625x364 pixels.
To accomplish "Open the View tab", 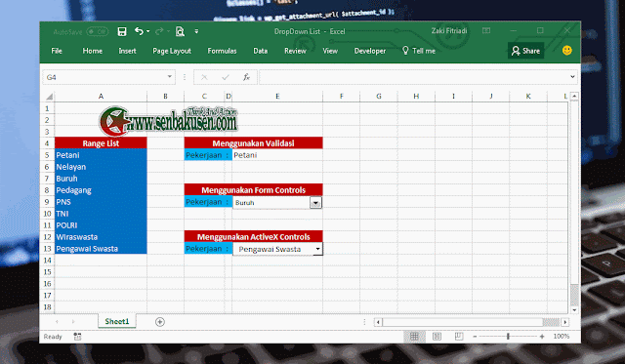I will 330,51.
